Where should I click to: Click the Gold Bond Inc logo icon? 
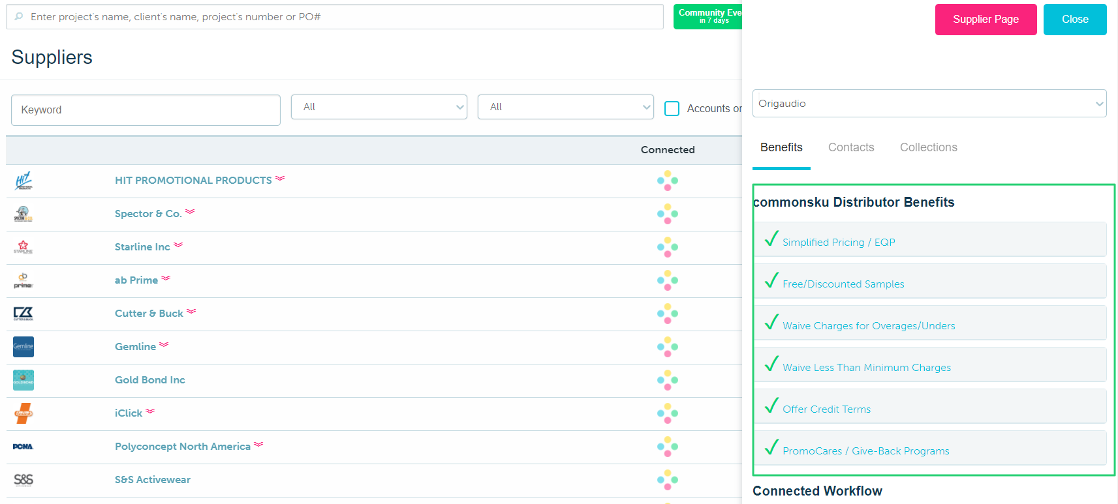pos(23,380)
